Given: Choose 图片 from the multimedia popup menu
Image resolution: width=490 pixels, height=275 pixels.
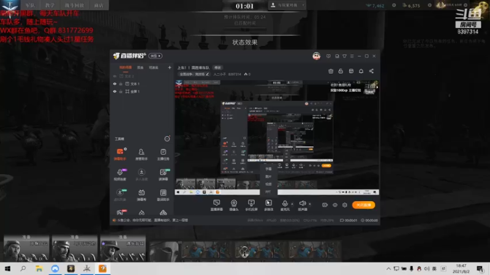Looking at the screenshot, I should pyautogui.click(x=268, y=177).
